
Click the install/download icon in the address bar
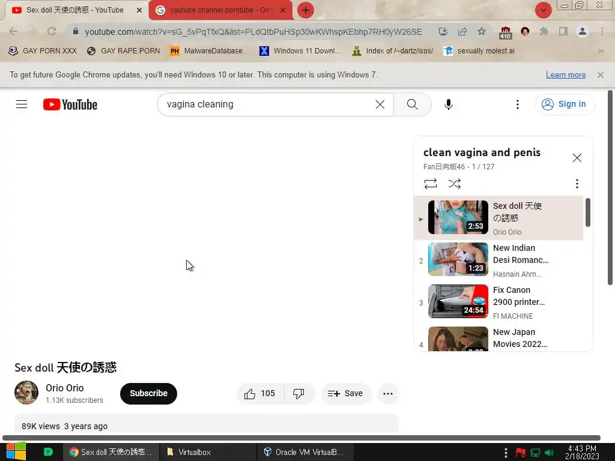443,31
